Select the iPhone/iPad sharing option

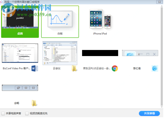pyautogui.click(x=100, y=22)
